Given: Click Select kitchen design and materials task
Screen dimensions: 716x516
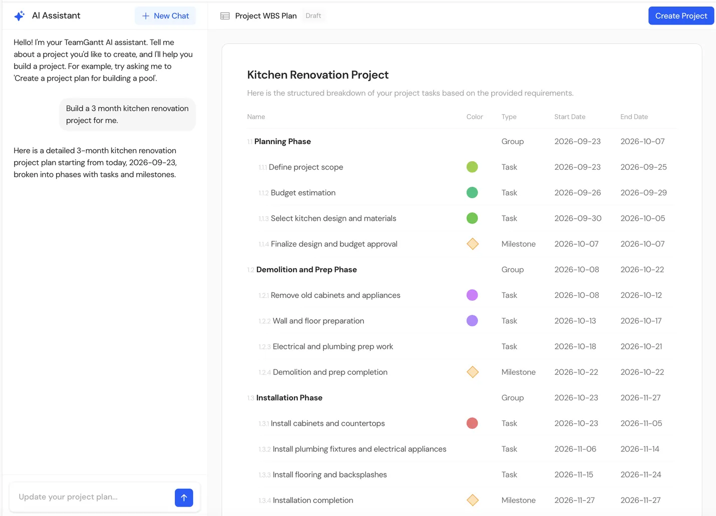Looking at the screenshot, I should click(333, 218).
